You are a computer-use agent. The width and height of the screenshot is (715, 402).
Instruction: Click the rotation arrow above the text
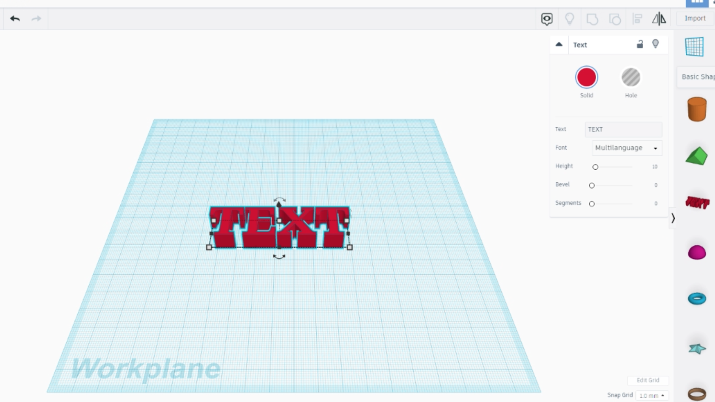pyautogui.click(x=280, y=200)
